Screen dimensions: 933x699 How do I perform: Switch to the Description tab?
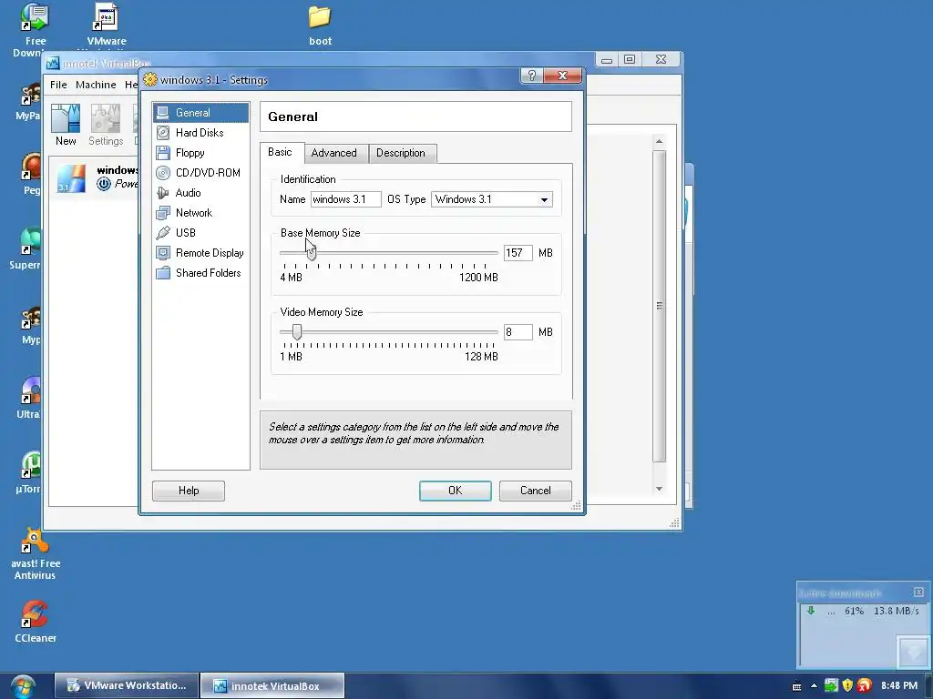401,153
